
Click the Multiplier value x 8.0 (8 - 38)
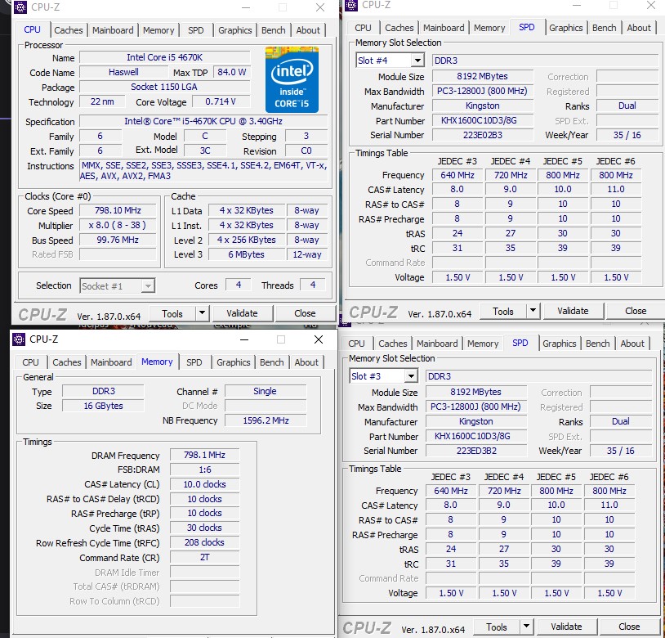118,225
